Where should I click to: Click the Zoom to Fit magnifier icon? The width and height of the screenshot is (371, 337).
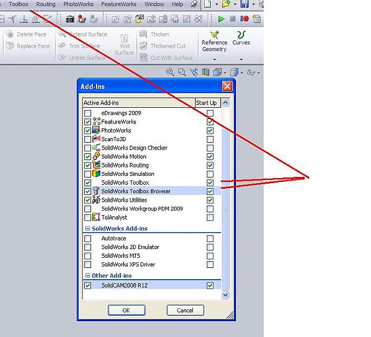170,72
